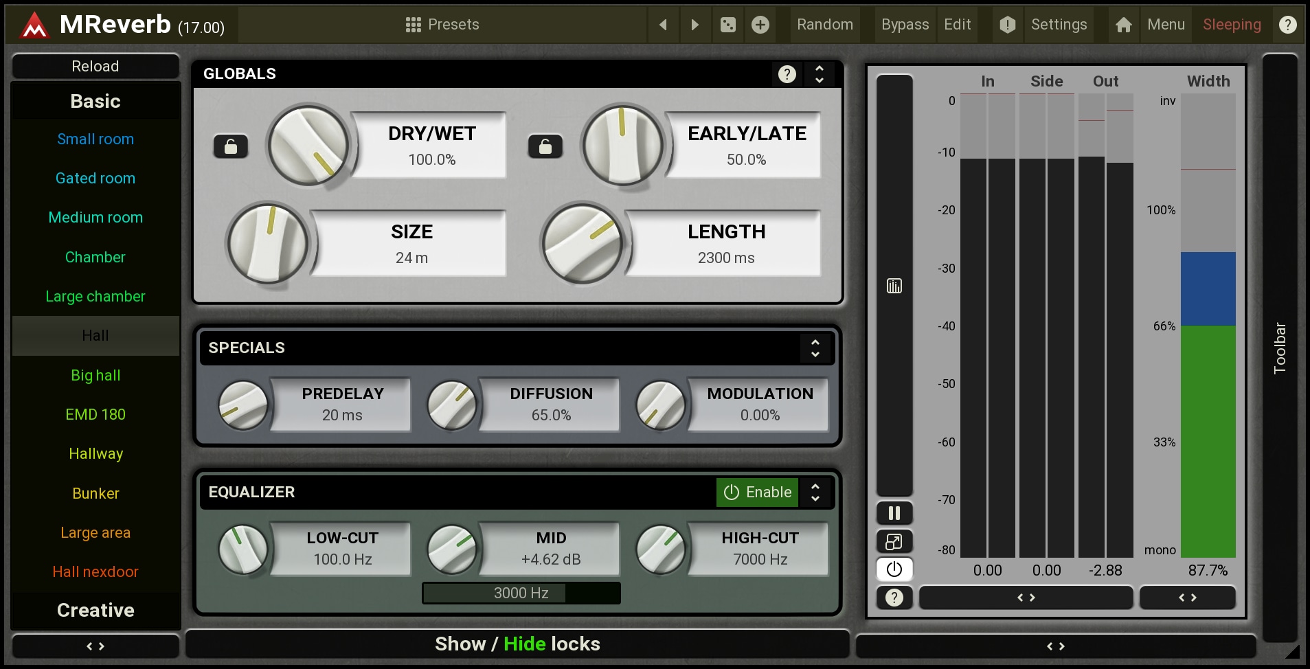Click the Size value field showing 24 m
The height and width of the screenshot is (669, 1310).
point(411,258)
